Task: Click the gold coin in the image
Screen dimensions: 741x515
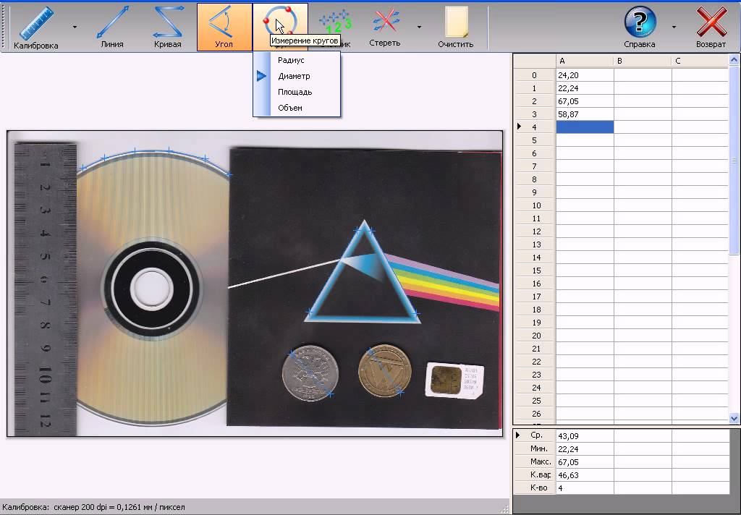Action: click(x=385, y=371)
